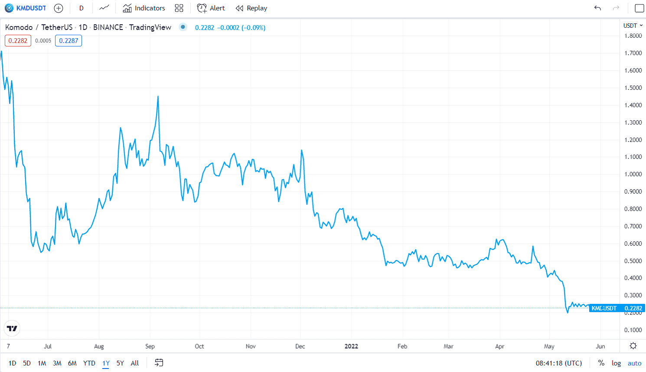The image size is (646, 372).
Task: Open indicator templates grid
Action: pyautogui.click(x=179, y=8)
